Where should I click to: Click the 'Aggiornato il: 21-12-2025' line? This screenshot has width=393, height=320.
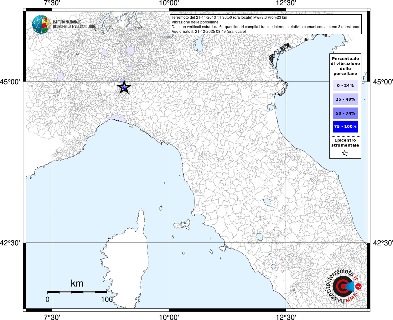point(209,32)
